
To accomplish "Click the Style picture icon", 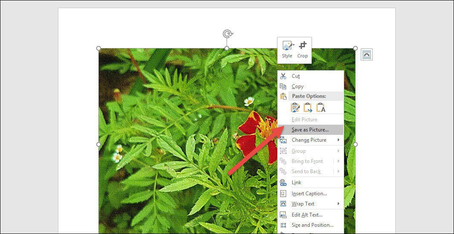I will click(x=287, y=46).
